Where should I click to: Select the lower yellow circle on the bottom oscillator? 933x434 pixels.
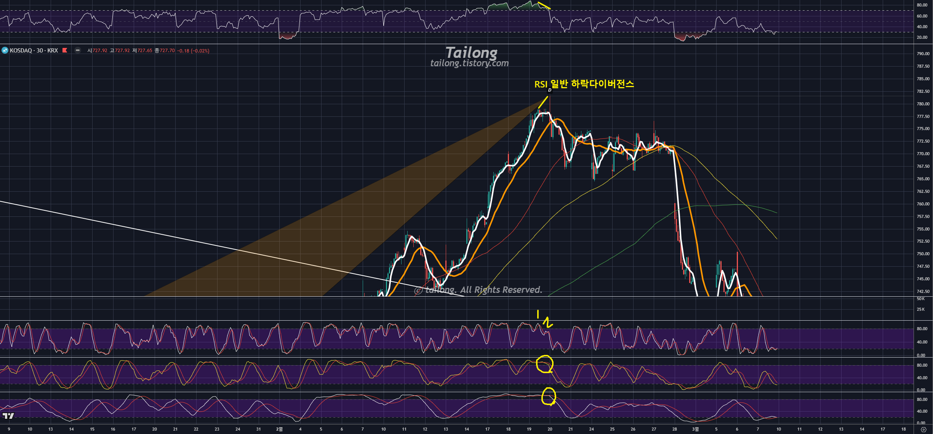tap(549, 396)
